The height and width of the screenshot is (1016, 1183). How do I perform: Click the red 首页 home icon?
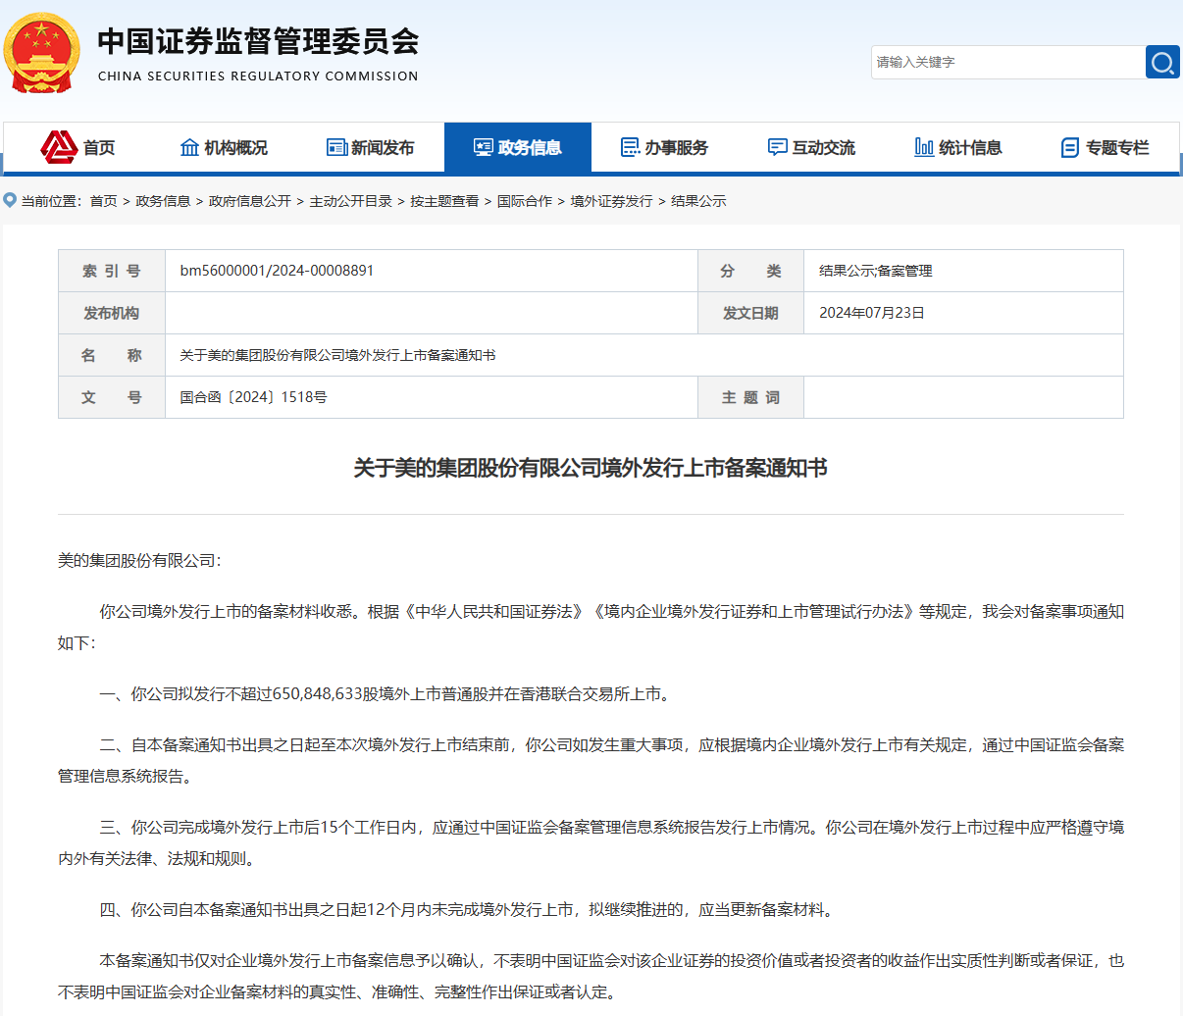59,147
